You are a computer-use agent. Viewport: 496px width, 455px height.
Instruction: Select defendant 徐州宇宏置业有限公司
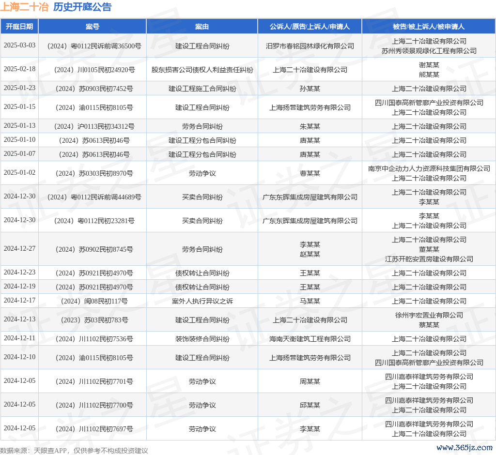[x=429, y=315]
